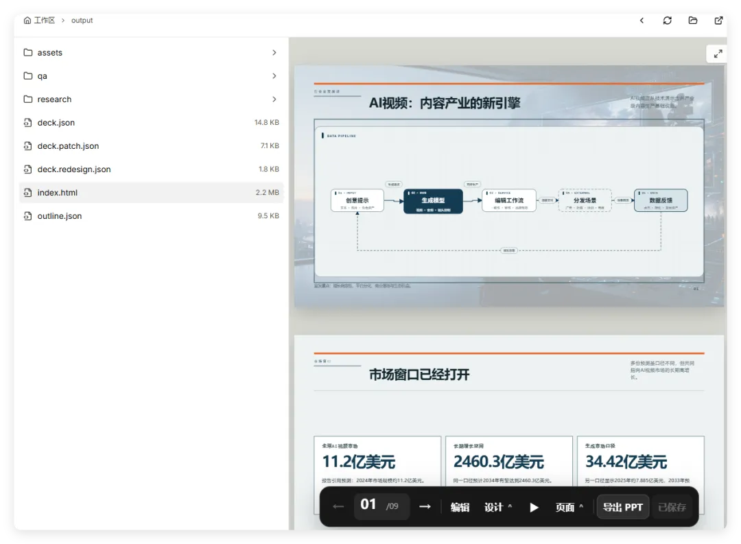Screen dimensions: 741x544
Task: Click the qa folder icon
Action: coord(28,75)
